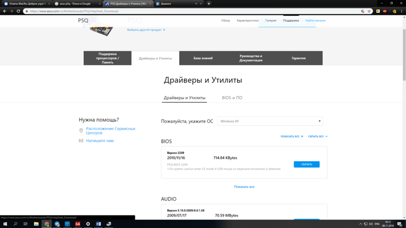Click the browser forward arrow
Screen dimensions: 406x228
pyautogui.click(x=11, y=11)
